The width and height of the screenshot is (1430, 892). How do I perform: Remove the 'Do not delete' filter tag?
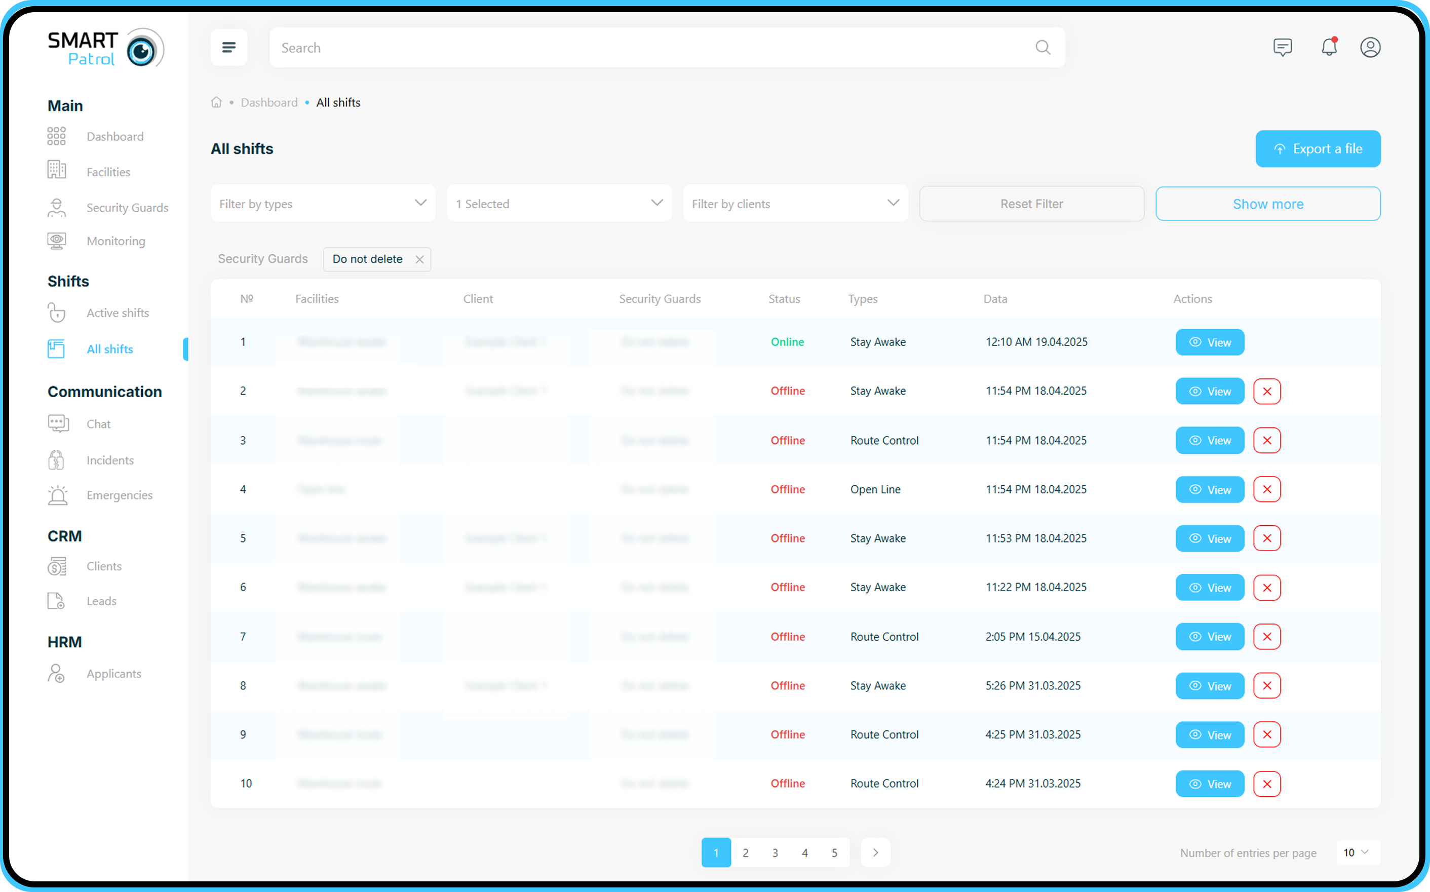419,259
